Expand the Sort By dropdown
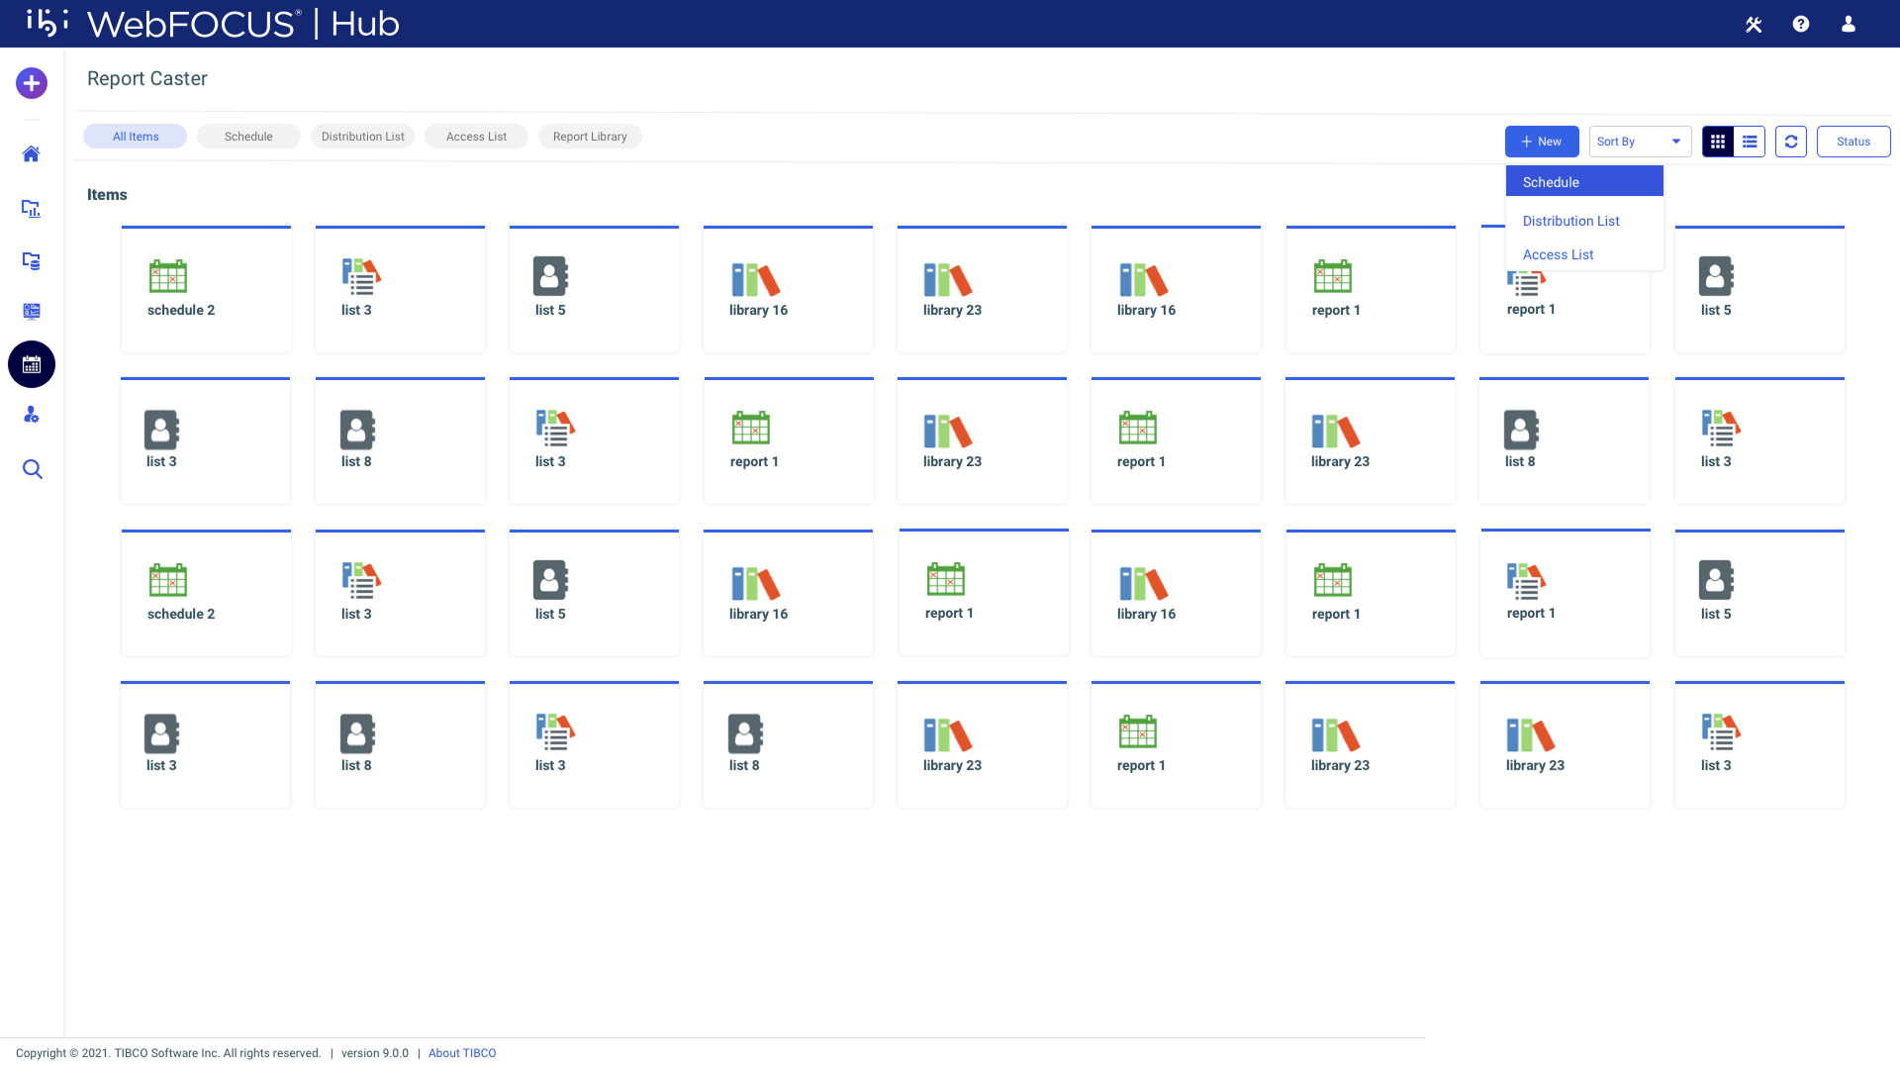 point(1640,142)
